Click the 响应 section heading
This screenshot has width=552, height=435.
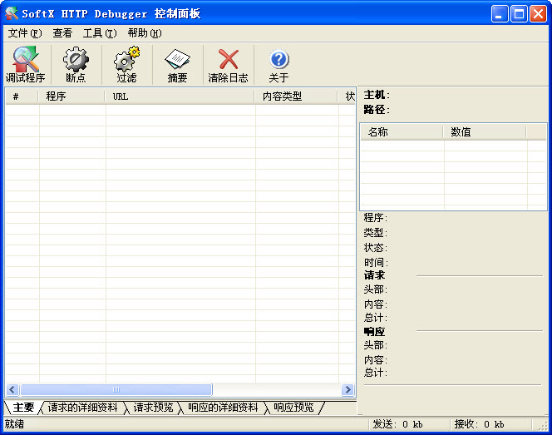point(374,331)
